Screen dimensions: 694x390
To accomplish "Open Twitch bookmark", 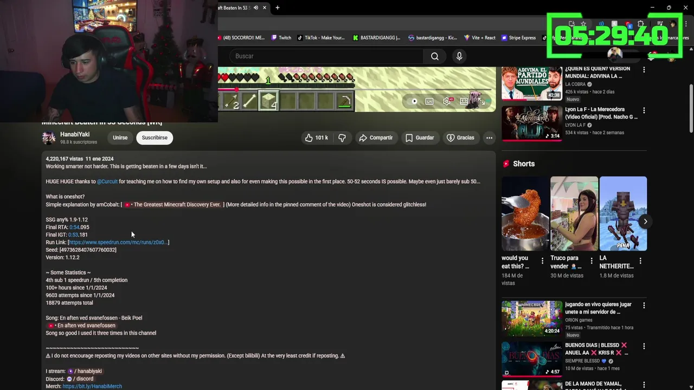I will [x=281, y=38].
